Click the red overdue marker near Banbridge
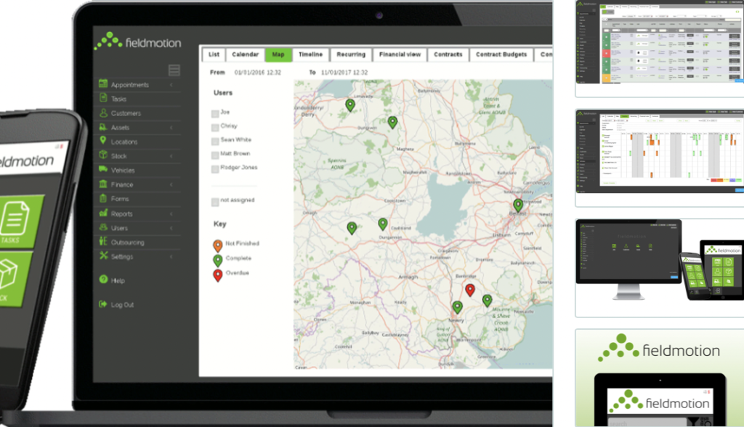 tap(470, 290)
